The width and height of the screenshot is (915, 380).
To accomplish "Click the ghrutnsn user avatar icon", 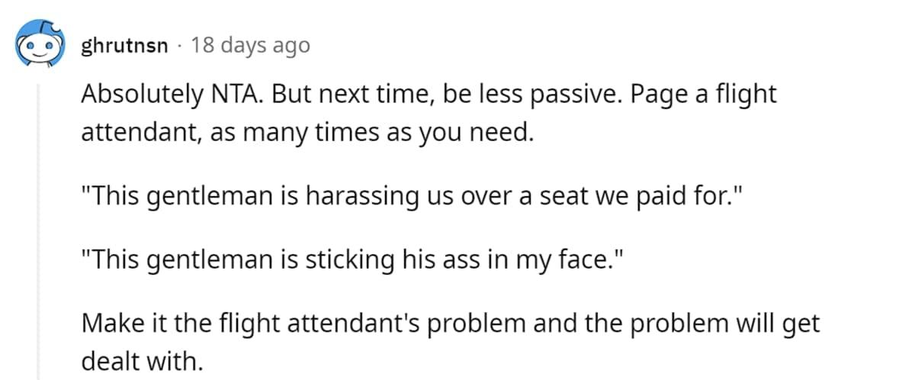I will [x=37, y=45].
